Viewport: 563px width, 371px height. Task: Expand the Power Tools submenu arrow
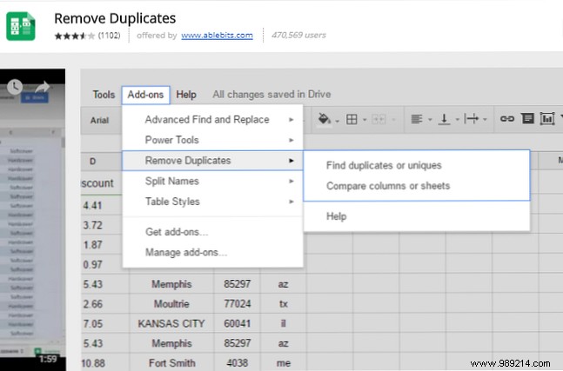[292, 140]
